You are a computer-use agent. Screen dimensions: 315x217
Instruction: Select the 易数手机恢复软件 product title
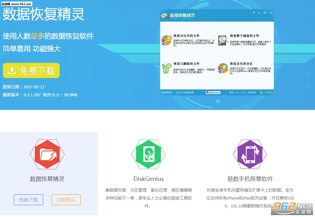click(x=250, y=179)
